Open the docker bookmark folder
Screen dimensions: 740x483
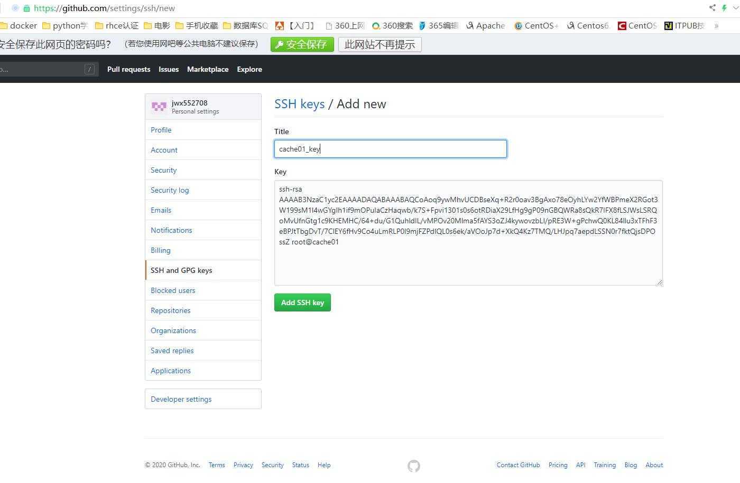point(19,25)
